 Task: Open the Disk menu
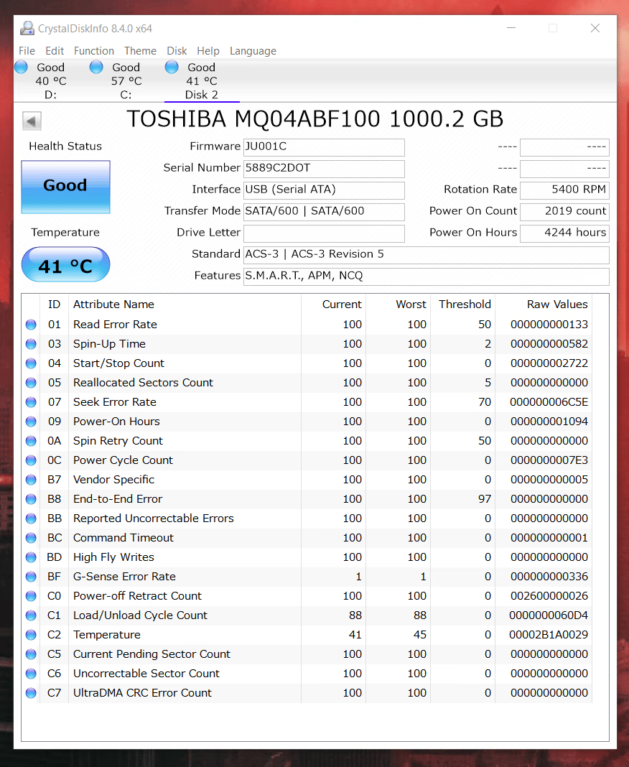click(177, 51)
